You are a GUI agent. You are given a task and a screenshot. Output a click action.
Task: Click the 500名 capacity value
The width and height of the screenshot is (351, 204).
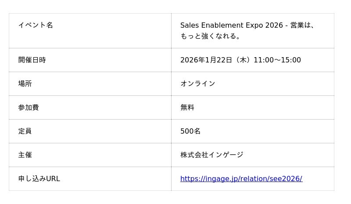pos(190,131)
